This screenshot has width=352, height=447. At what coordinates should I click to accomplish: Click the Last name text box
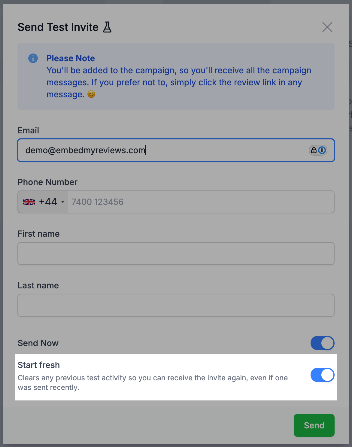pyautogui.click(x=176, y=305)
